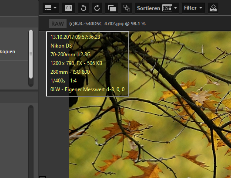Click the date sort calendar icon
Viewport: 231px width, 178px height.
coord(167,8)
